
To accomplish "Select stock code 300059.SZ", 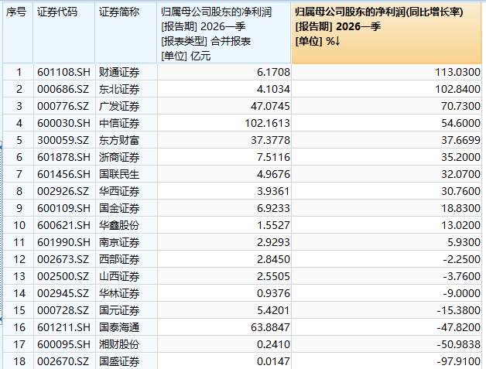I will [x=64, y=140].
